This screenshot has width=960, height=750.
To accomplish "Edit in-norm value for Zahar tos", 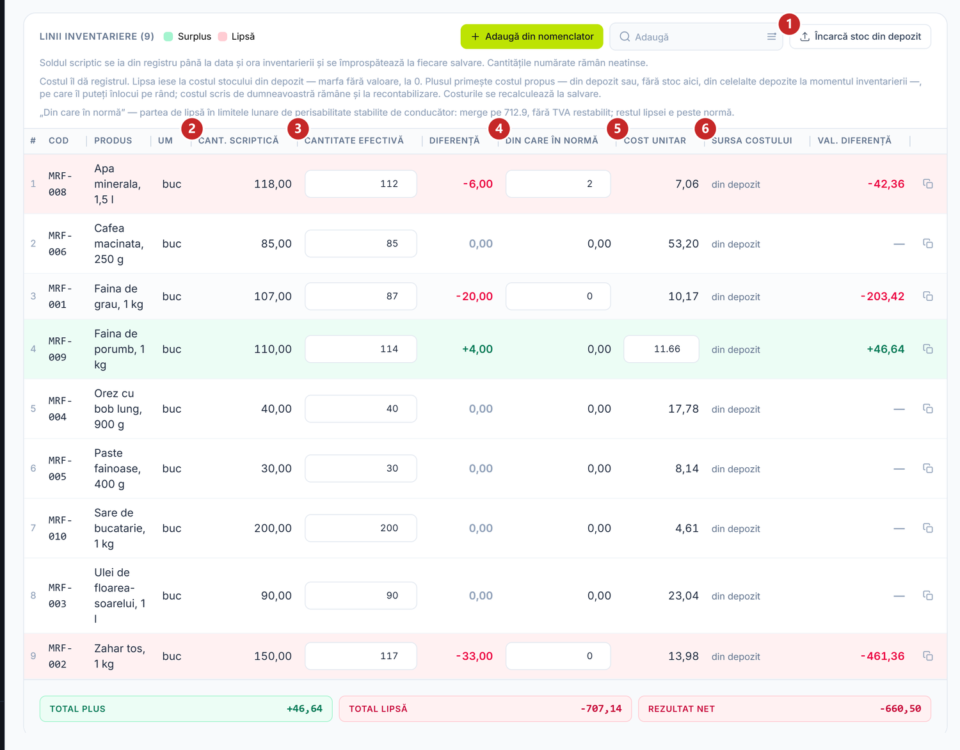I will (558, 656).
